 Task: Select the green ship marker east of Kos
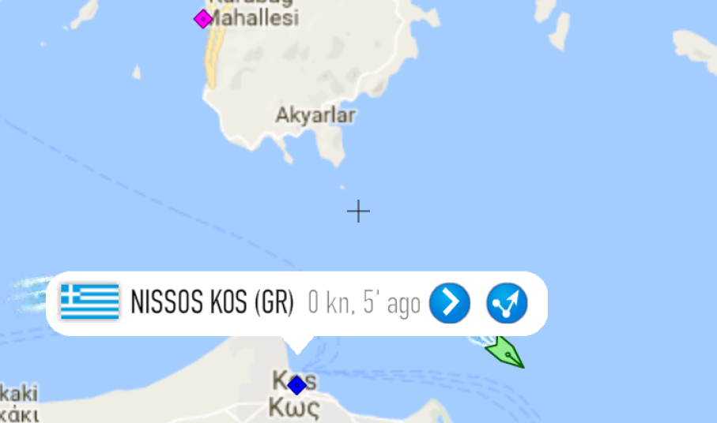click(x=505, y=353)
